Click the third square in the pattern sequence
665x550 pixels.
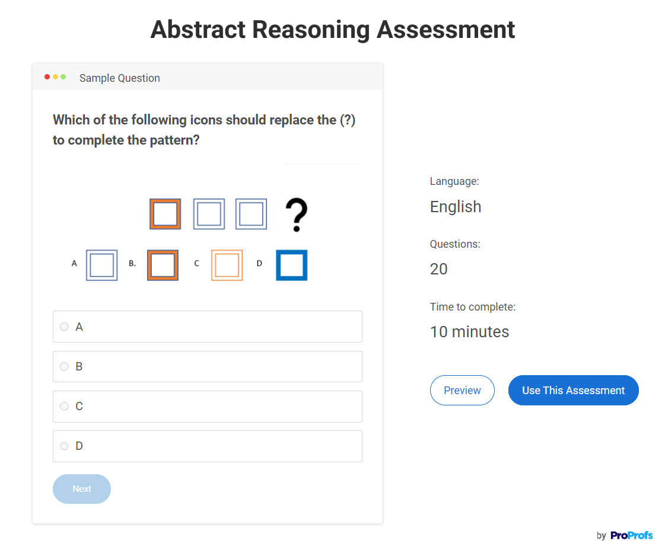[251, 214]
